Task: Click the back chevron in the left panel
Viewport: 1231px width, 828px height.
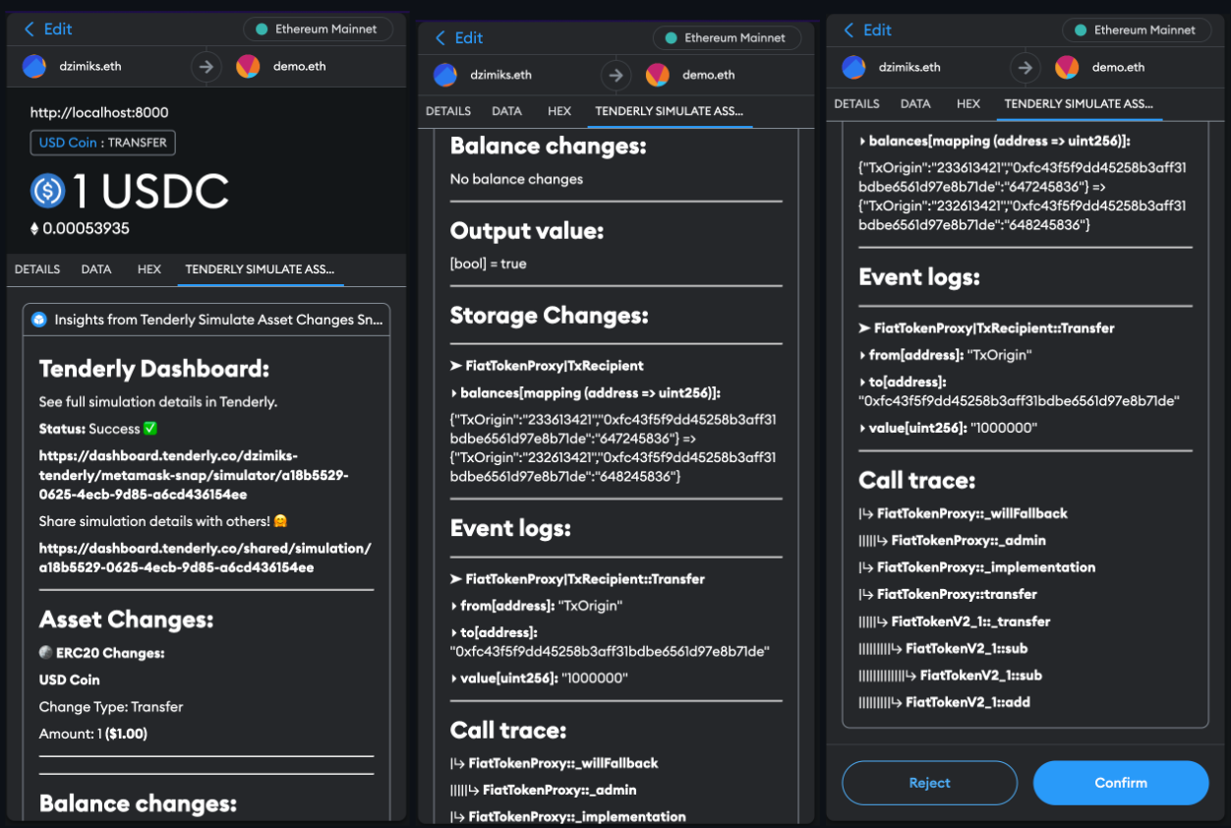Action: [x=29, y=30]
